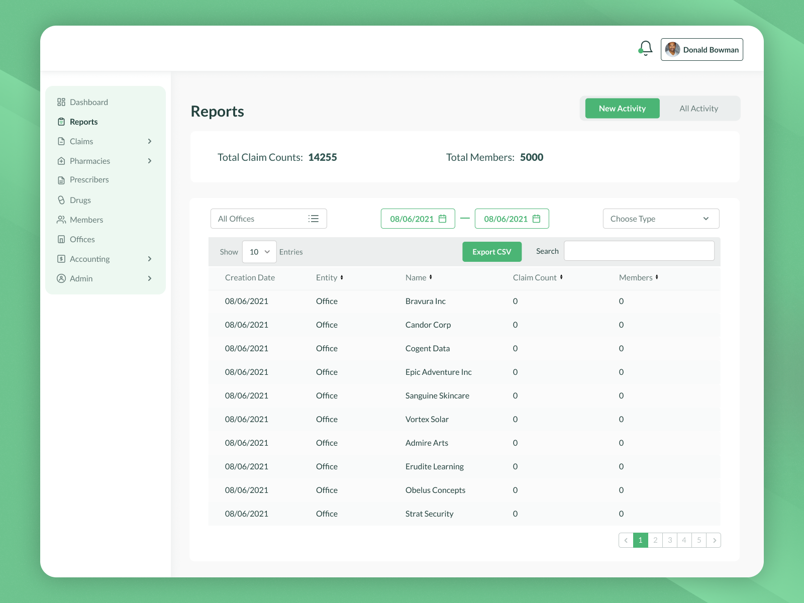804x603 pixels.
Task: Go to page 5 of results
Action: click(x=699, y=540)
